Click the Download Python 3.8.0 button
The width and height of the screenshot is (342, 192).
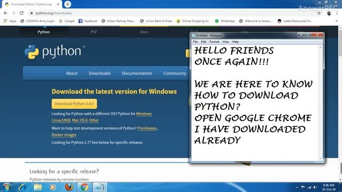tap(74, 104)
